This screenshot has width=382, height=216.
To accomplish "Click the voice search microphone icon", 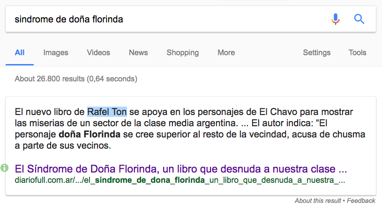I will tap(335, 19).
